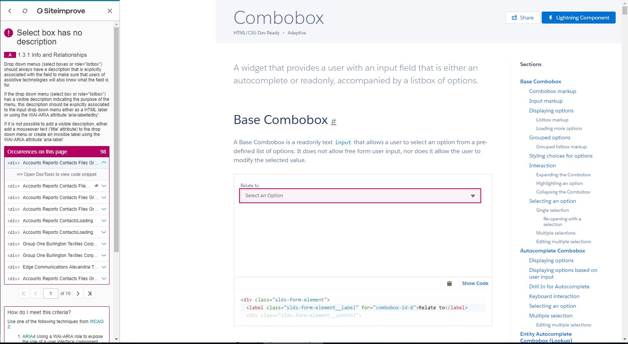This screenshot has width=628, height=344.
Task: Navigate to Keyboard interaction section
Action: [x=554, y=296]
